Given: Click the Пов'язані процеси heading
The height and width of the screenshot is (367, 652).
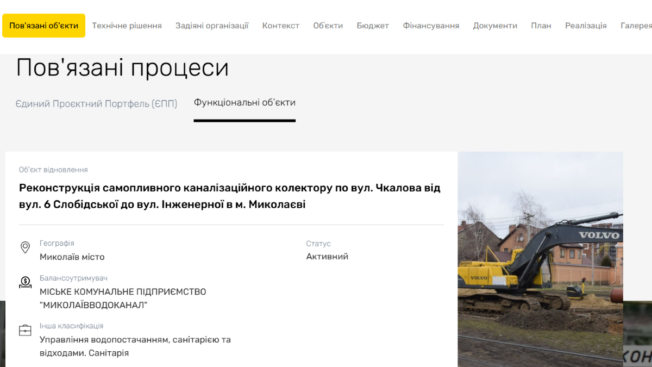Looking at the screenshot, I should (122, 68).
